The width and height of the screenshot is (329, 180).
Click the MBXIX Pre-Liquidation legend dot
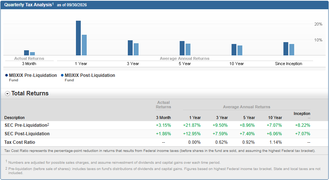7,75
